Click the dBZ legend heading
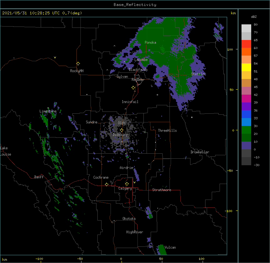Image resolution: width=270 pixels, height=263 pixels. 254,17
